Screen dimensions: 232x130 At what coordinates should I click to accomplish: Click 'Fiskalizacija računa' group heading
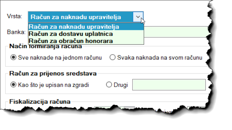[40, 101]
